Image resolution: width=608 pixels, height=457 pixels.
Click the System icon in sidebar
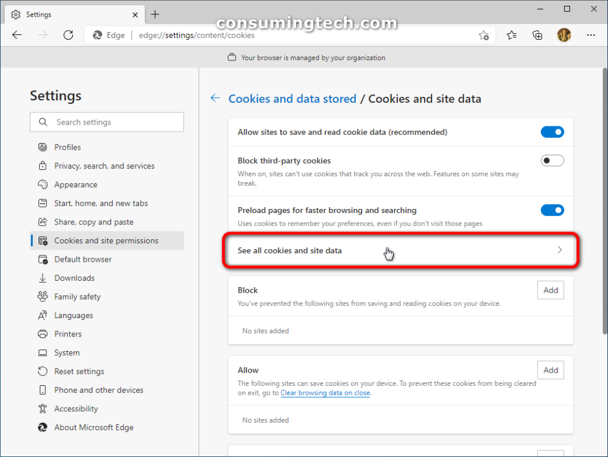click(x=43, y=353)
